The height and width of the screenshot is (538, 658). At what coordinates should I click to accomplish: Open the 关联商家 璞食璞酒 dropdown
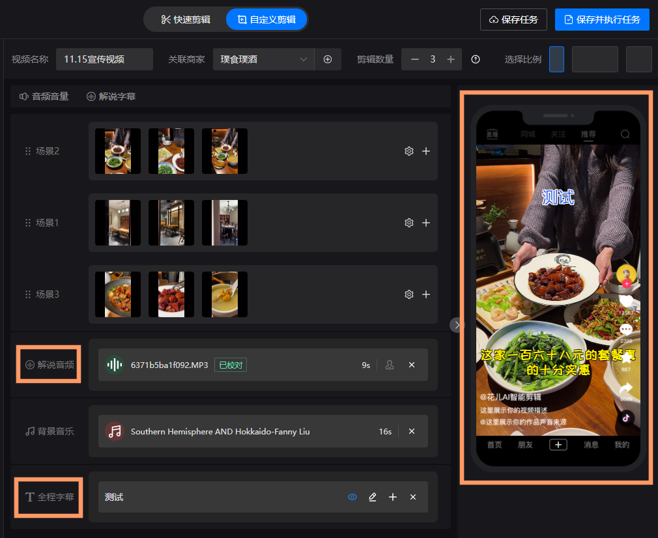(264, 59)
